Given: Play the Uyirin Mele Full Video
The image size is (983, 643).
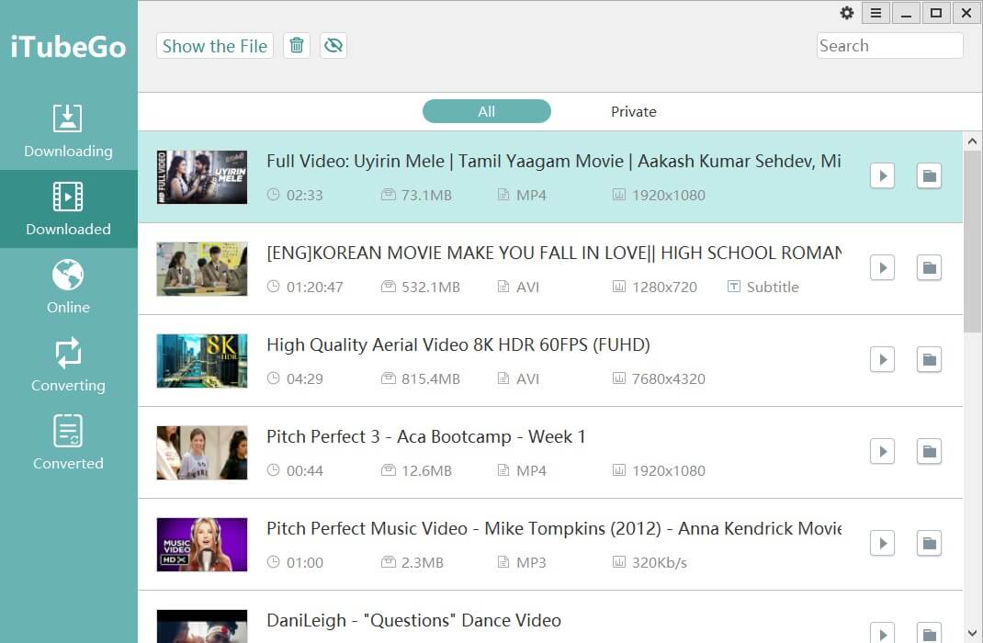Looking at the screenshot, I should [x=882, y=176].
